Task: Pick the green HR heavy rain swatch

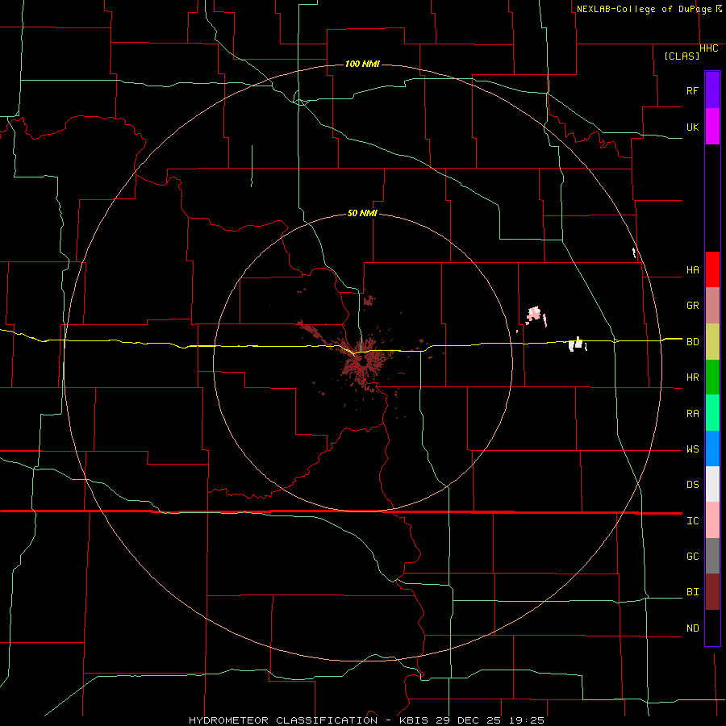Action: click(x=712, y=377)
